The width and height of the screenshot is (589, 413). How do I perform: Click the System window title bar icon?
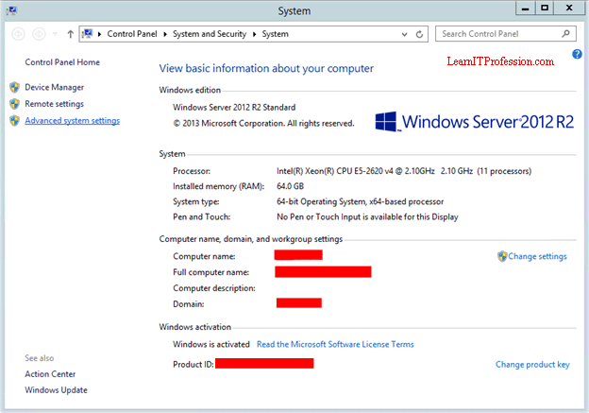[11, 10]
